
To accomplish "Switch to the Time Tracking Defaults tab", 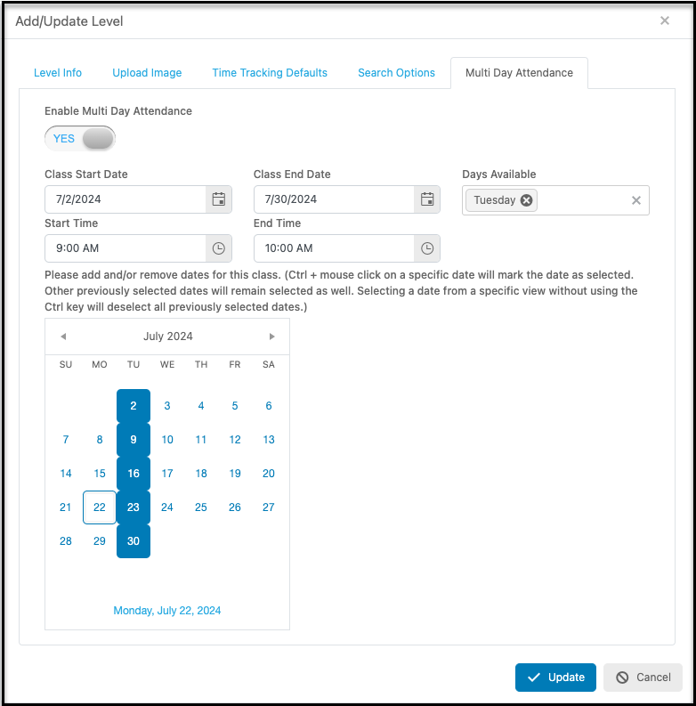I will [270, 72].
